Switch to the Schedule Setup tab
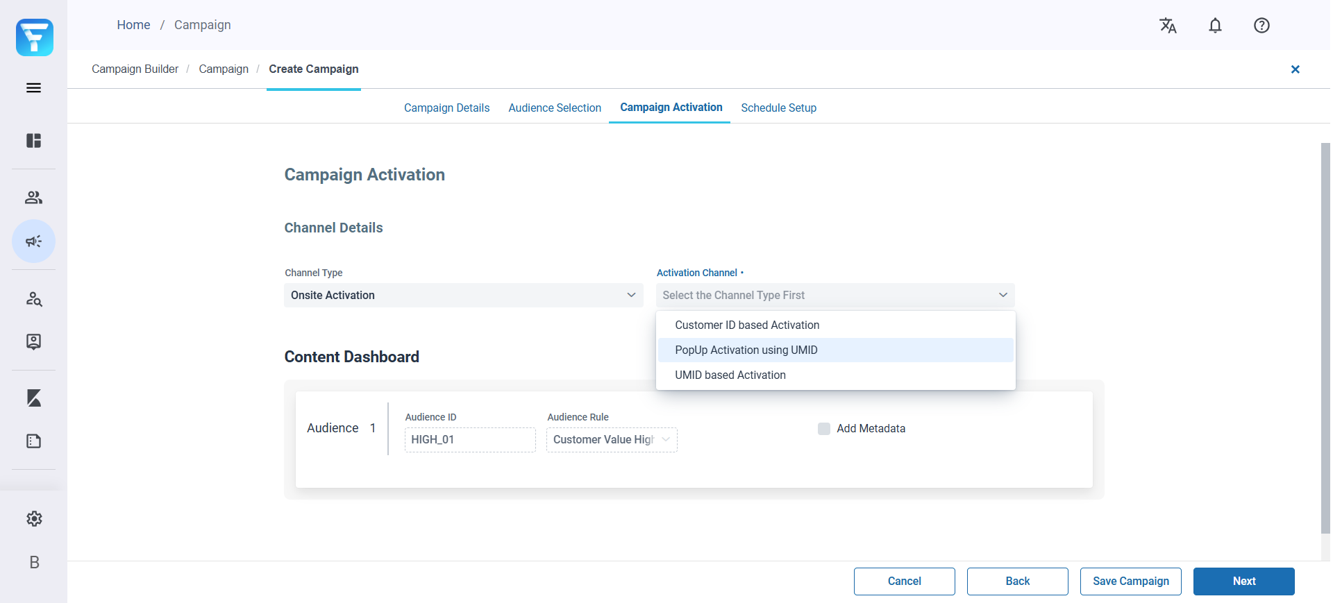 (778, 108)
